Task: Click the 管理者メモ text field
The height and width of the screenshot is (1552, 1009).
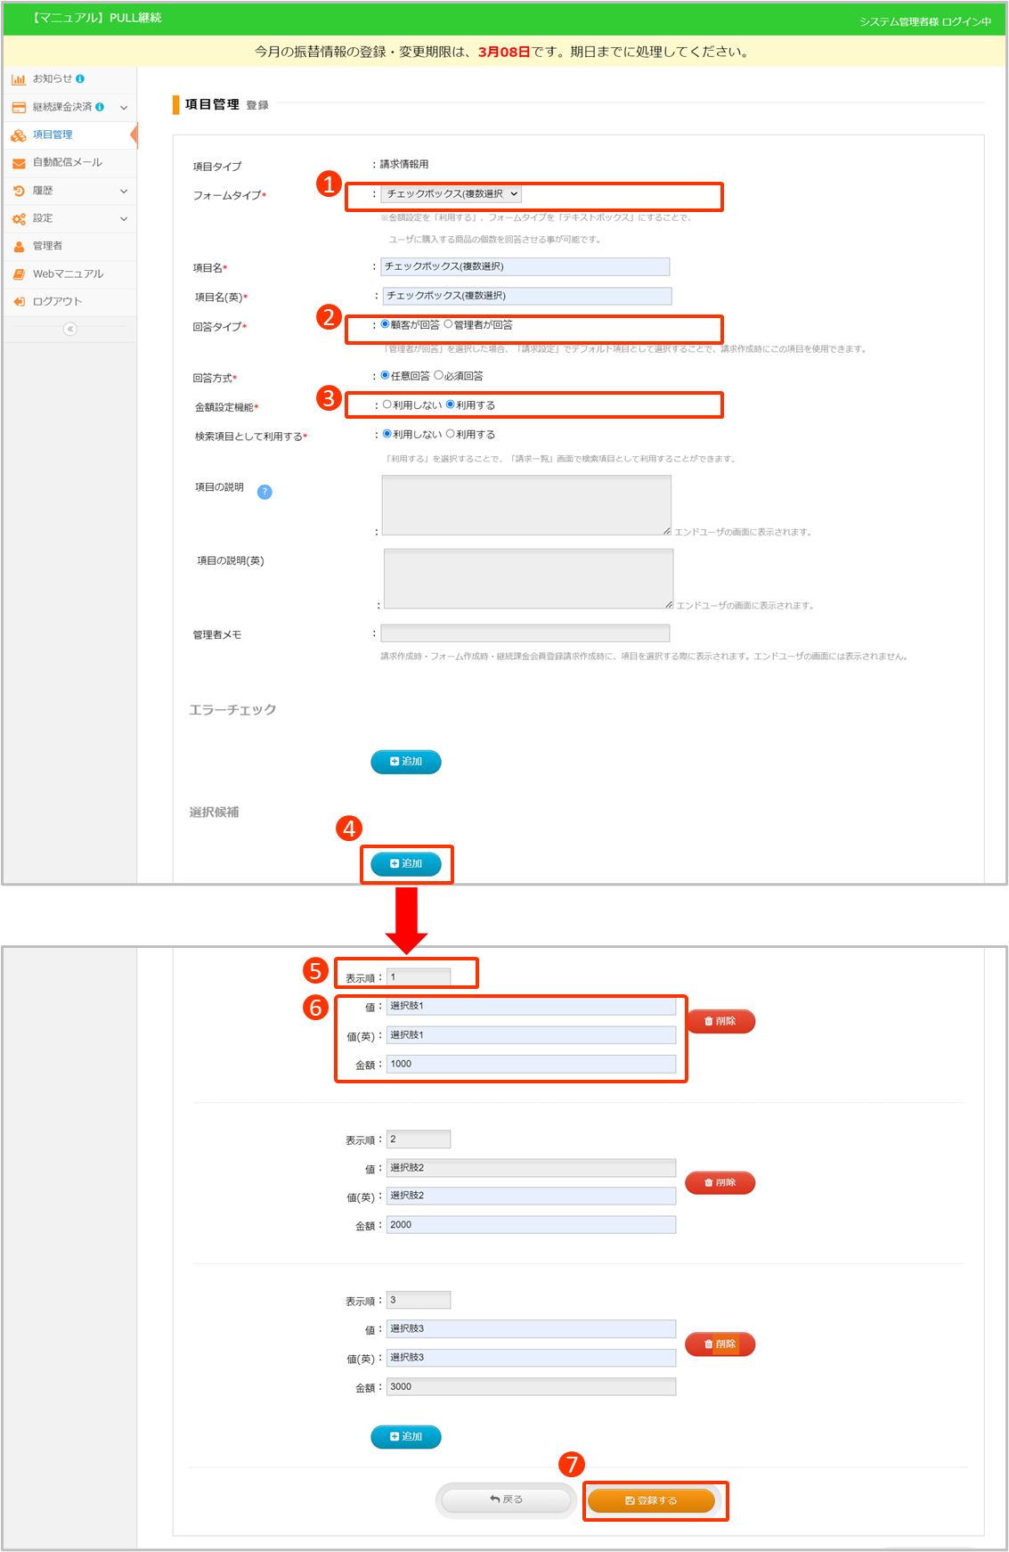Action: 525,633
